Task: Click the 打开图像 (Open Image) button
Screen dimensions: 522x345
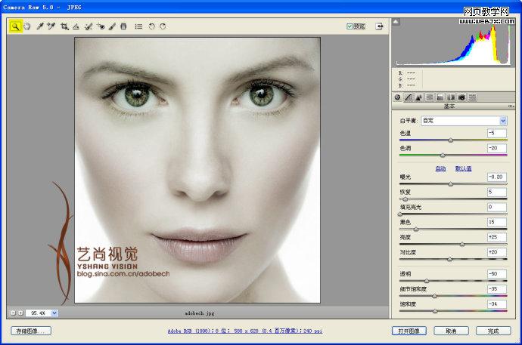Action: tap(409, 331)
